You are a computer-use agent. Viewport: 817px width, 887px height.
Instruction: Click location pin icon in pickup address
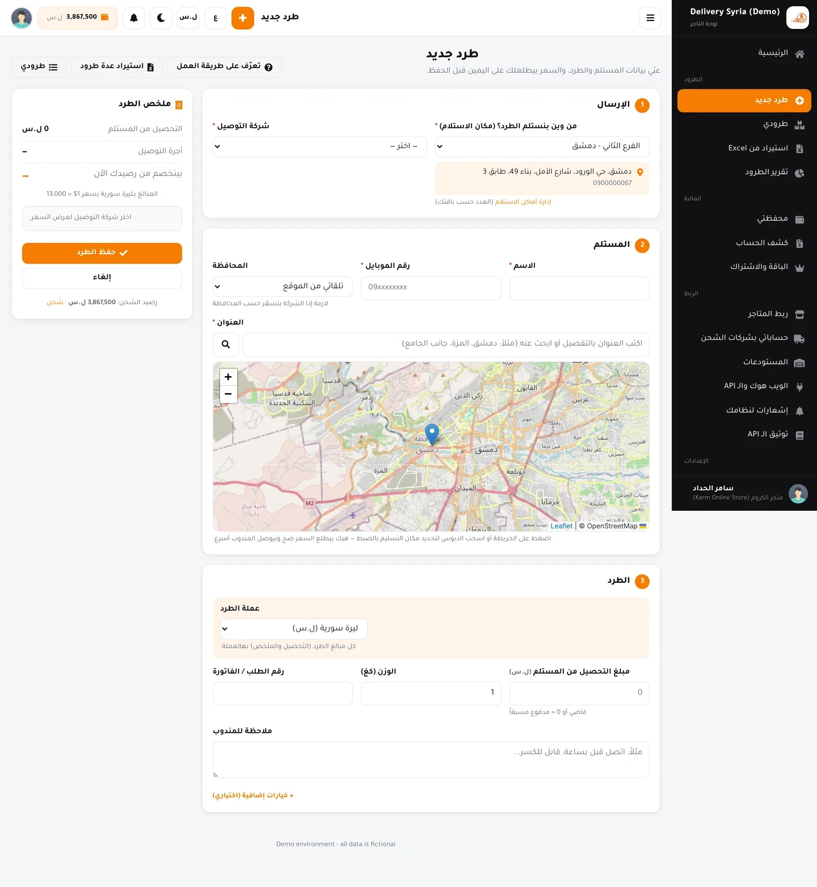(640, 172)
